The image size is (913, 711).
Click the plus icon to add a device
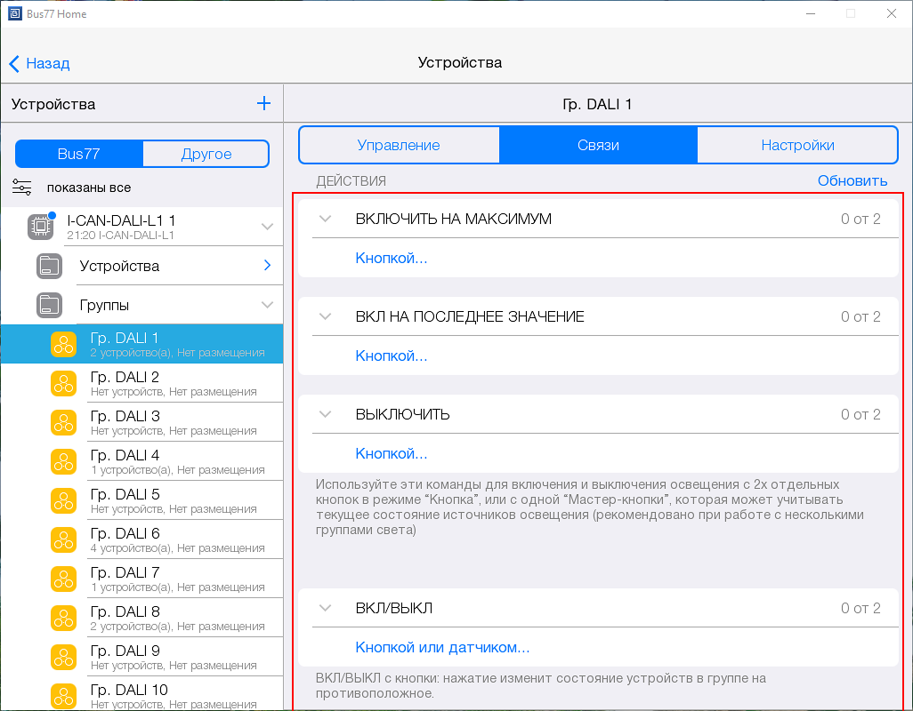[263, 103]
